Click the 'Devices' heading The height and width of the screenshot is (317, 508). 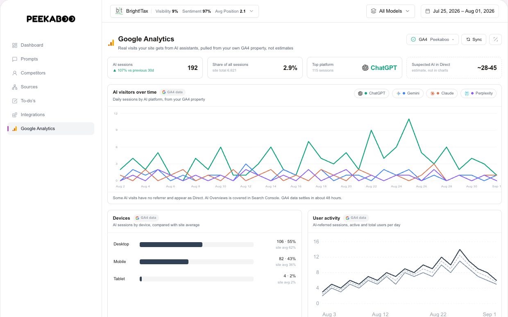(122, 218)
